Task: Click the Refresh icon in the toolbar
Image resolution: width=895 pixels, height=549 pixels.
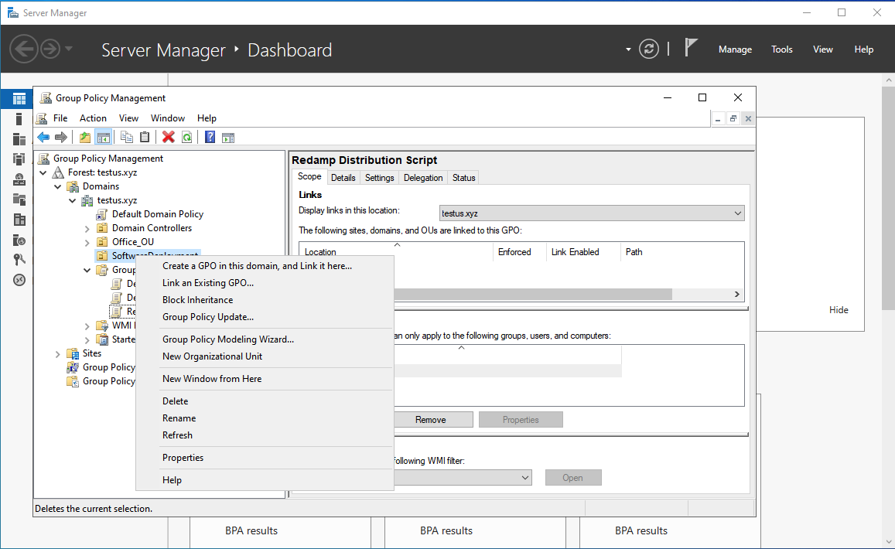Action: (x=186, y=138)
